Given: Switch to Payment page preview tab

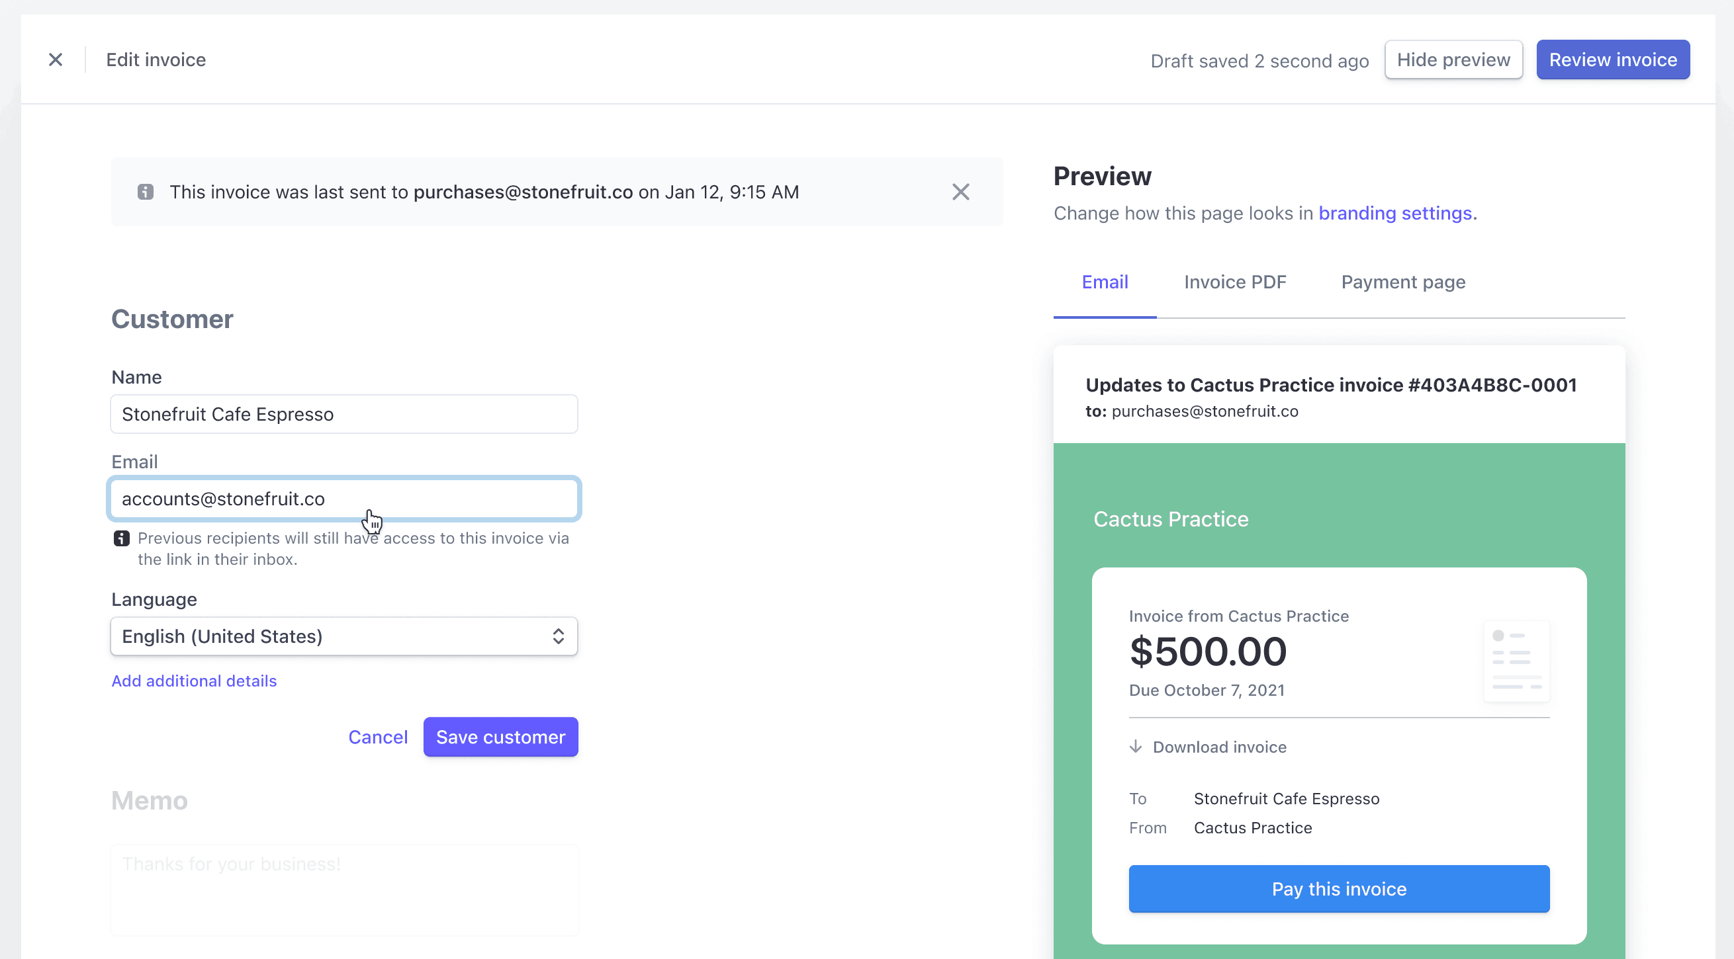Looking at the screenshot, I should pos(1403,282).
